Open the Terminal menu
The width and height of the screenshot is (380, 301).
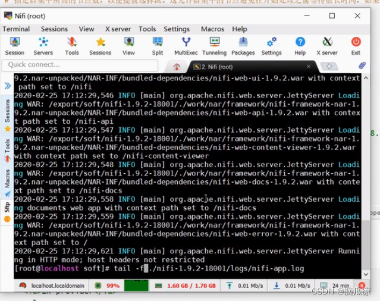click(16, 29)
